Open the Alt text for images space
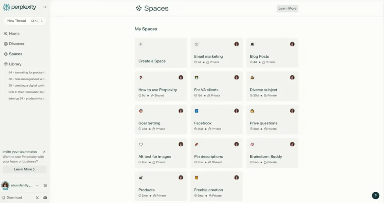This screenshot has height=203, width=384. (x=161, y=153)
